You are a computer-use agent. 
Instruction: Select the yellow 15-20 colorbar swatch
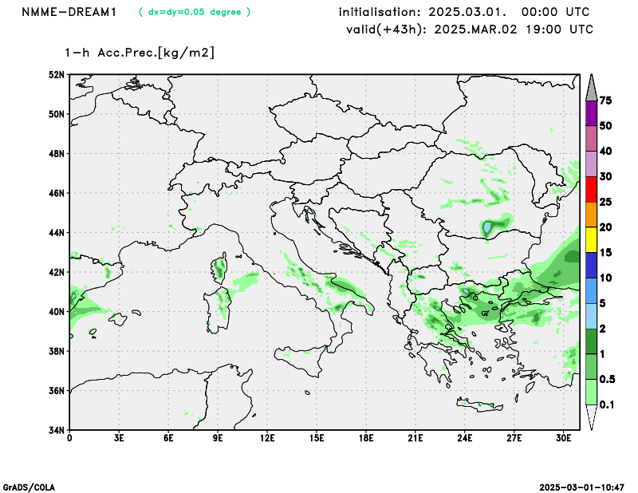(591, 240)
